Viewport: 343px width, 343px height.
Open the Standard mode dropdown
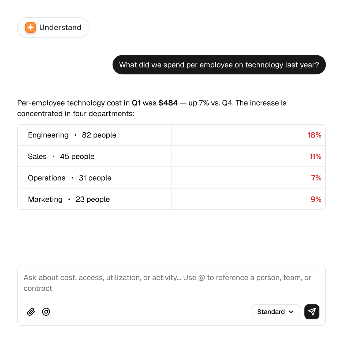point(276,312)
